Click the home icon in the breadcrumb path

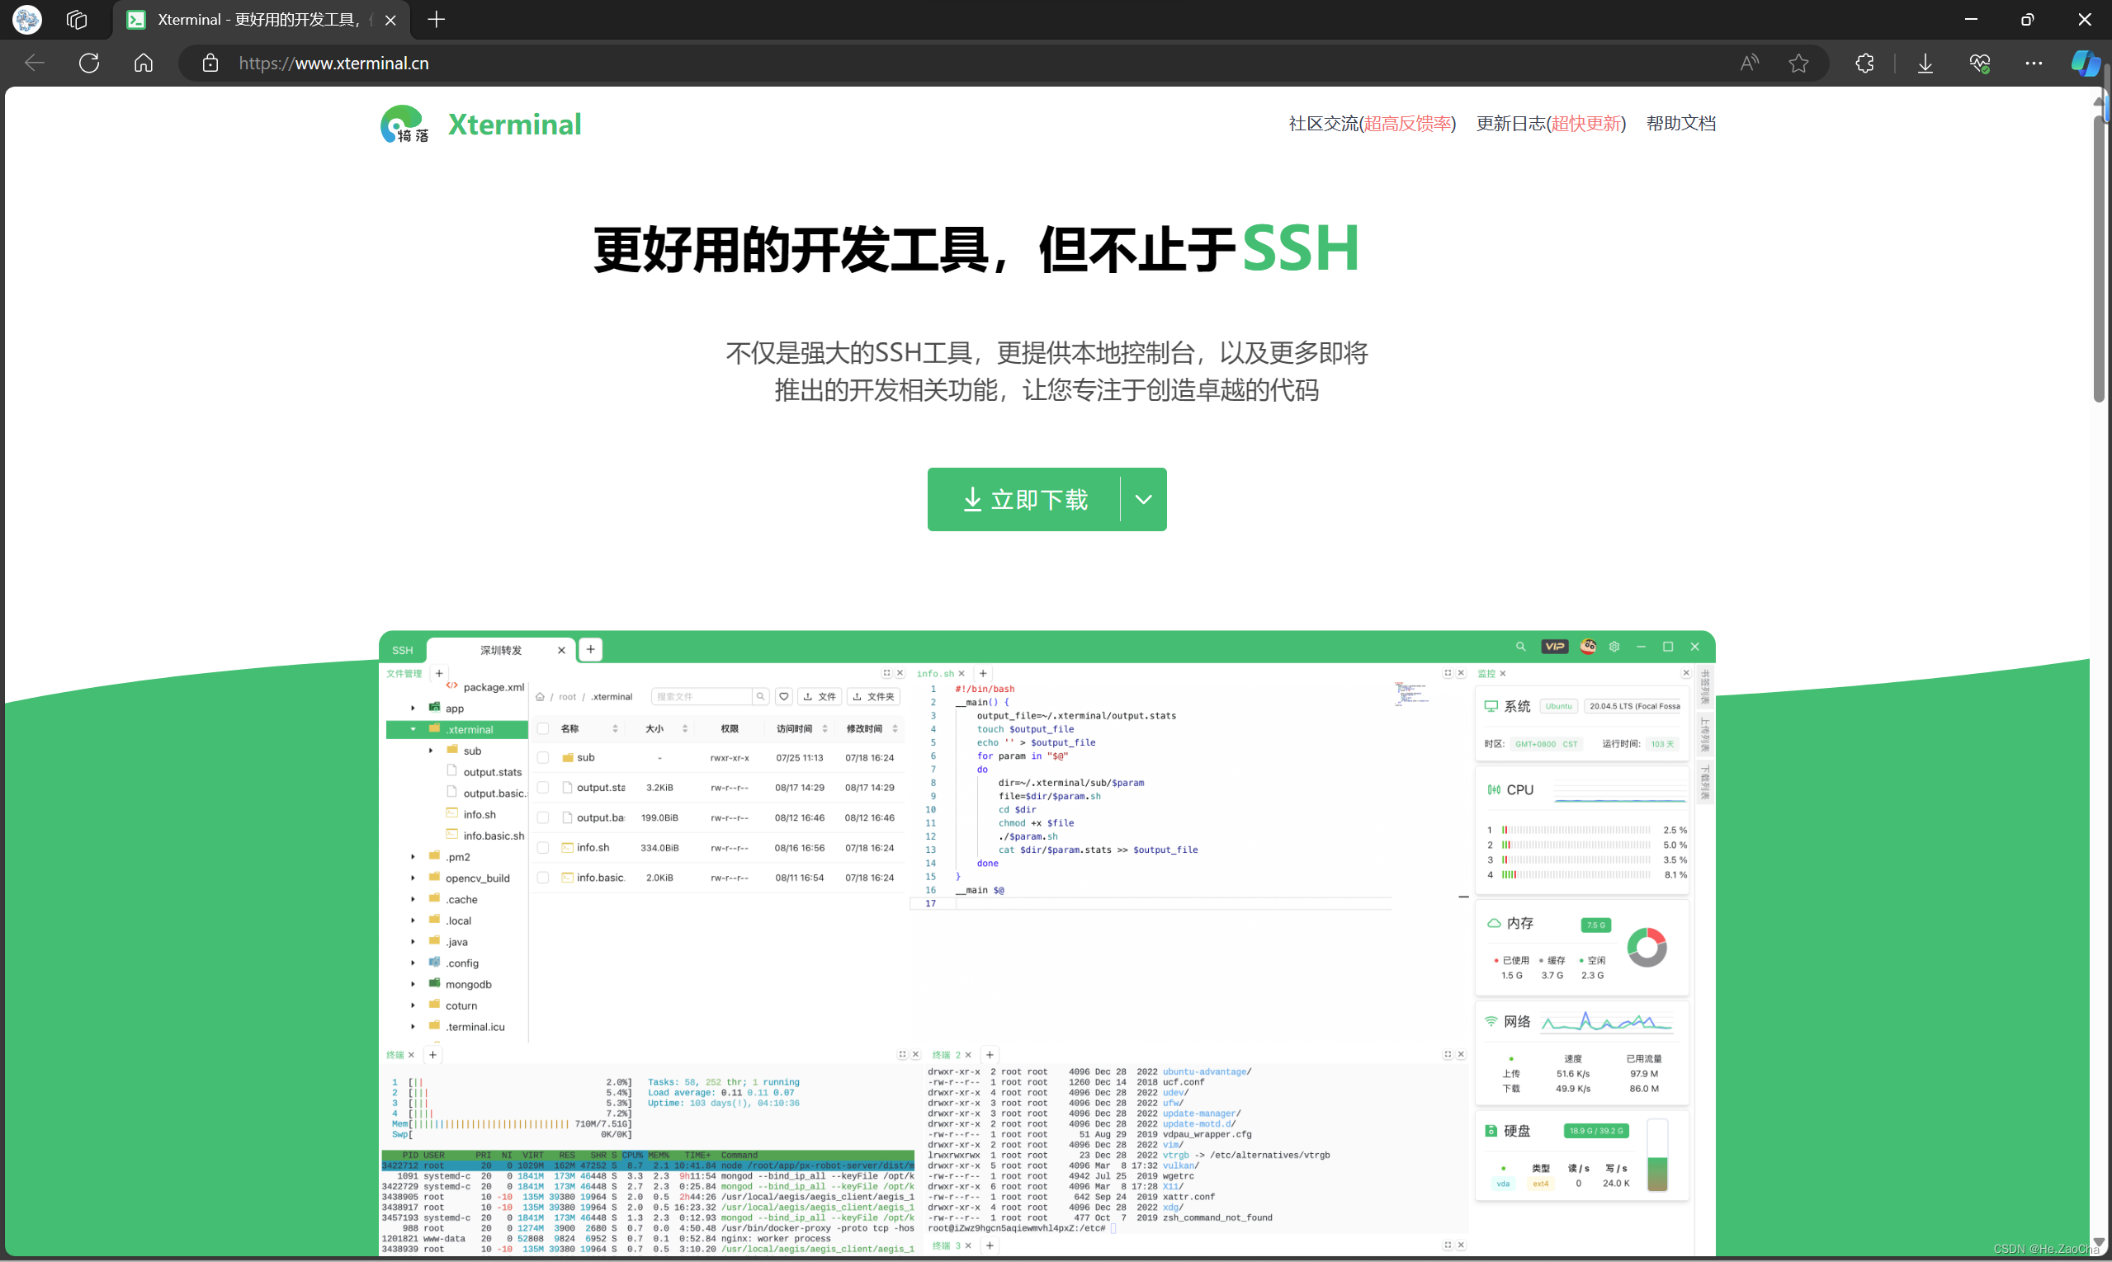[x=540, y=695]
